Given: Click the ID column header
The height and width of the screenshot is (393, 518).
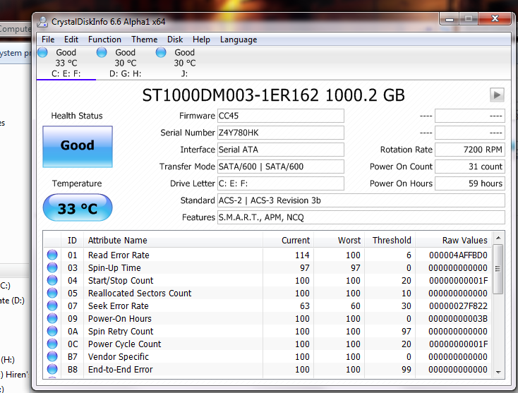Looking at the screenshot, I should click(x=72, y=240).
